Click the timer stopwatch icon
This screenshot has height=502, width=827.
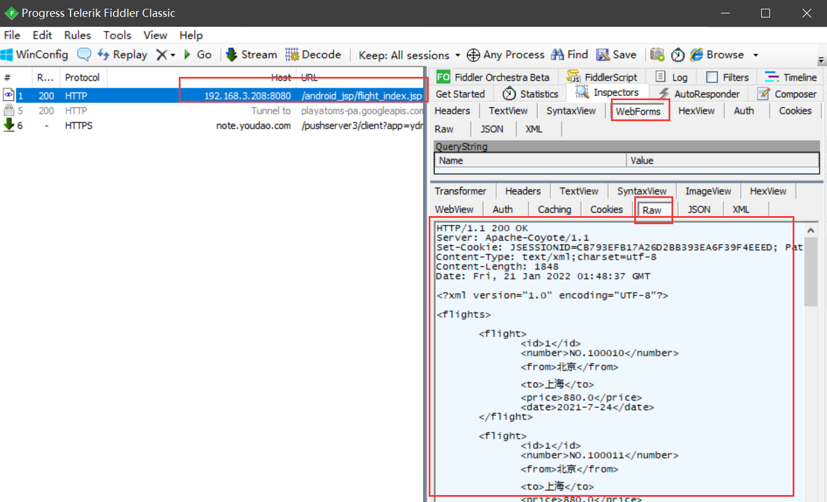click(678, 55)
